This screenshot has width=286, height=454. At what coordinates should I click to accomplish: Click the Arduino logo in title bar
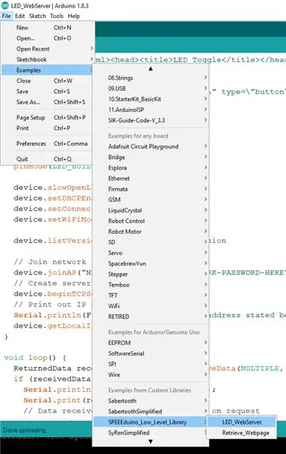(x=5, y=5)
